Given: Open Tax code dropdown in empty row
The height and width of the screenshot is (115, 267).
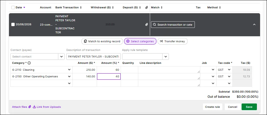Looking at the screenshot, I should (x=229, y=83).
